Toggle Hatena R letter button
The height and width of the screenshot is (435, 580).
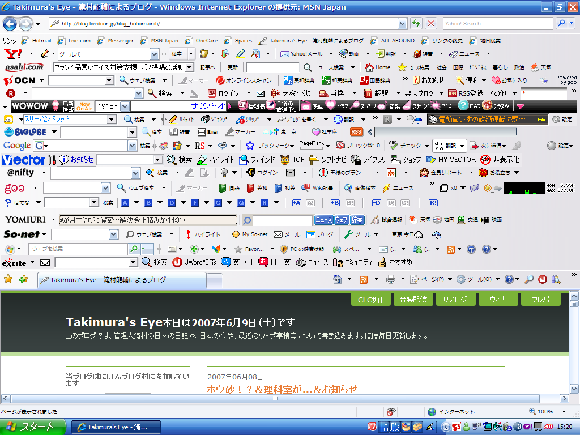265,203
